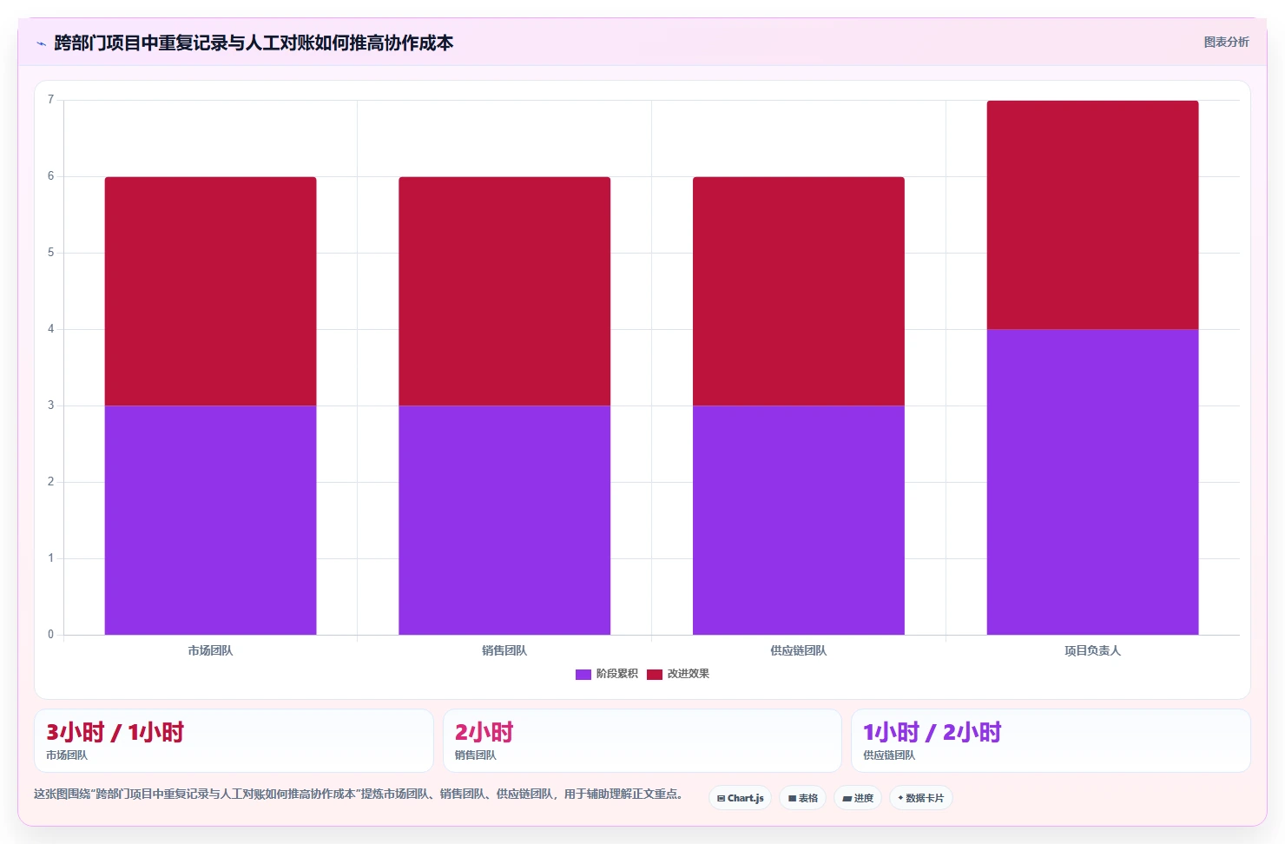Click the purple 阶段累积 legend swatch
Image resolution: width=1285 pixels, height=844 pixels.
click(583, 675)
